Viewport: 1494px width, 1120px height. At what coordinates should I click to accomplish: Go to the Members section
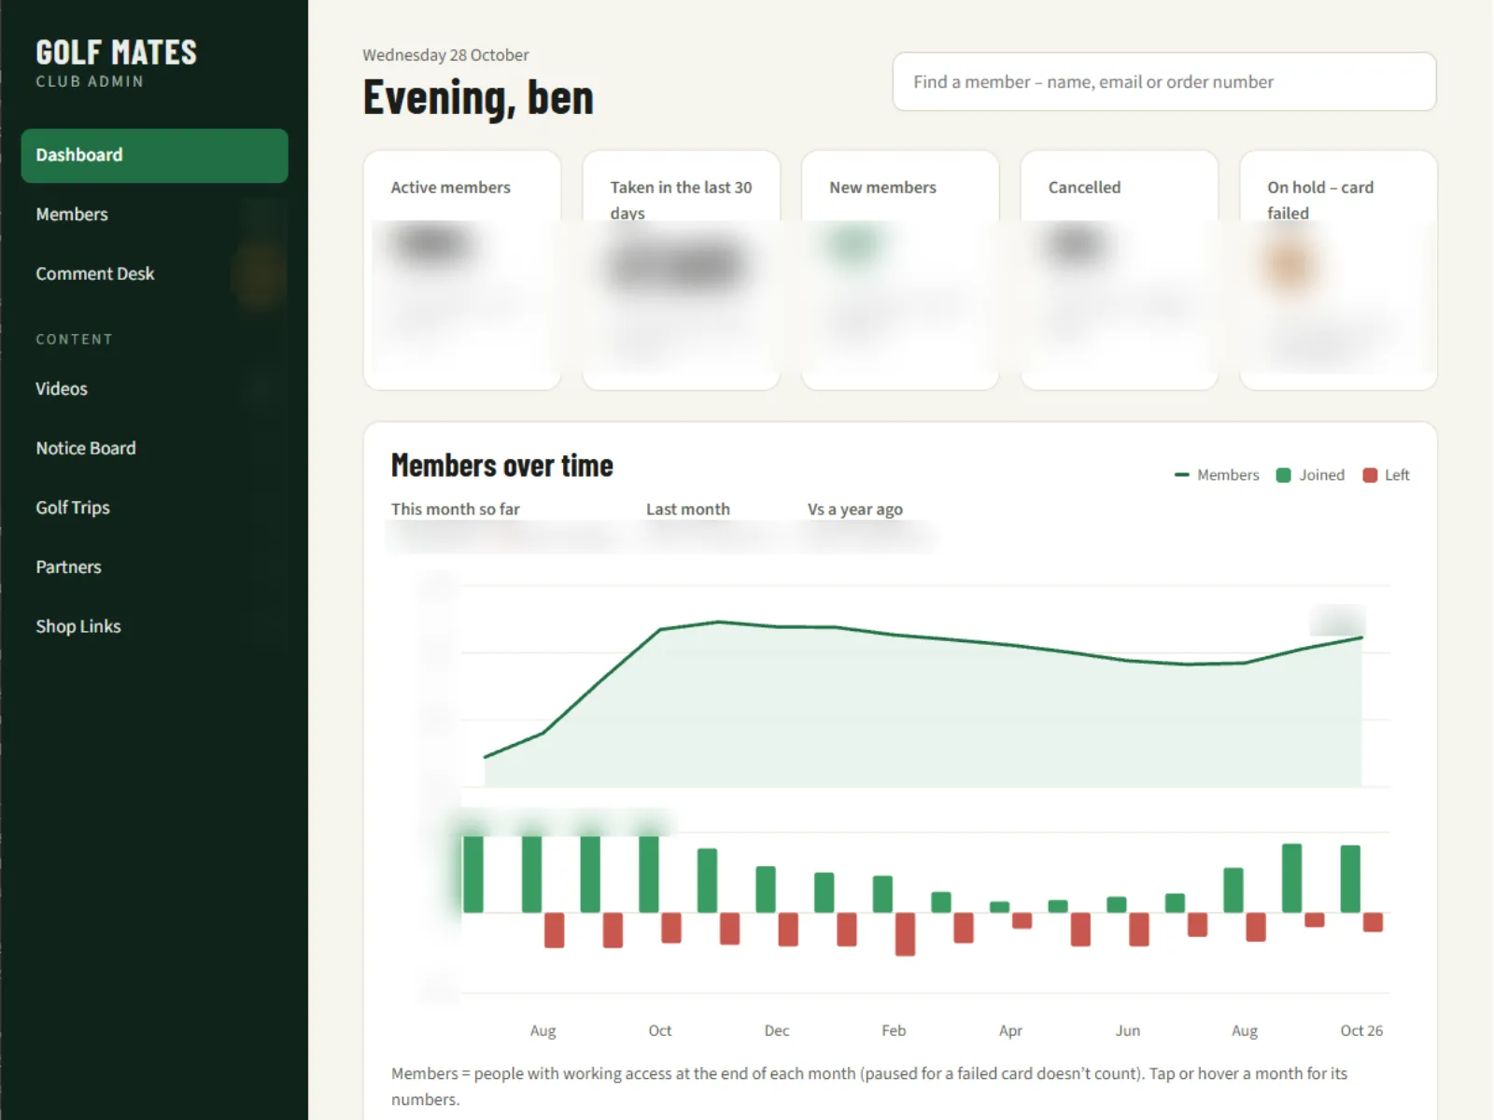pos(154,215)
